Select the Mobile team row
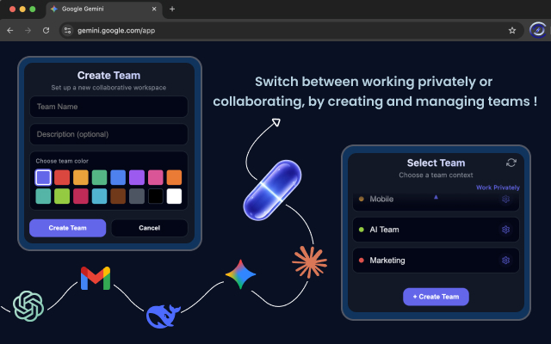Viewport: 551px width, 344px height. (x=436, y=200)
